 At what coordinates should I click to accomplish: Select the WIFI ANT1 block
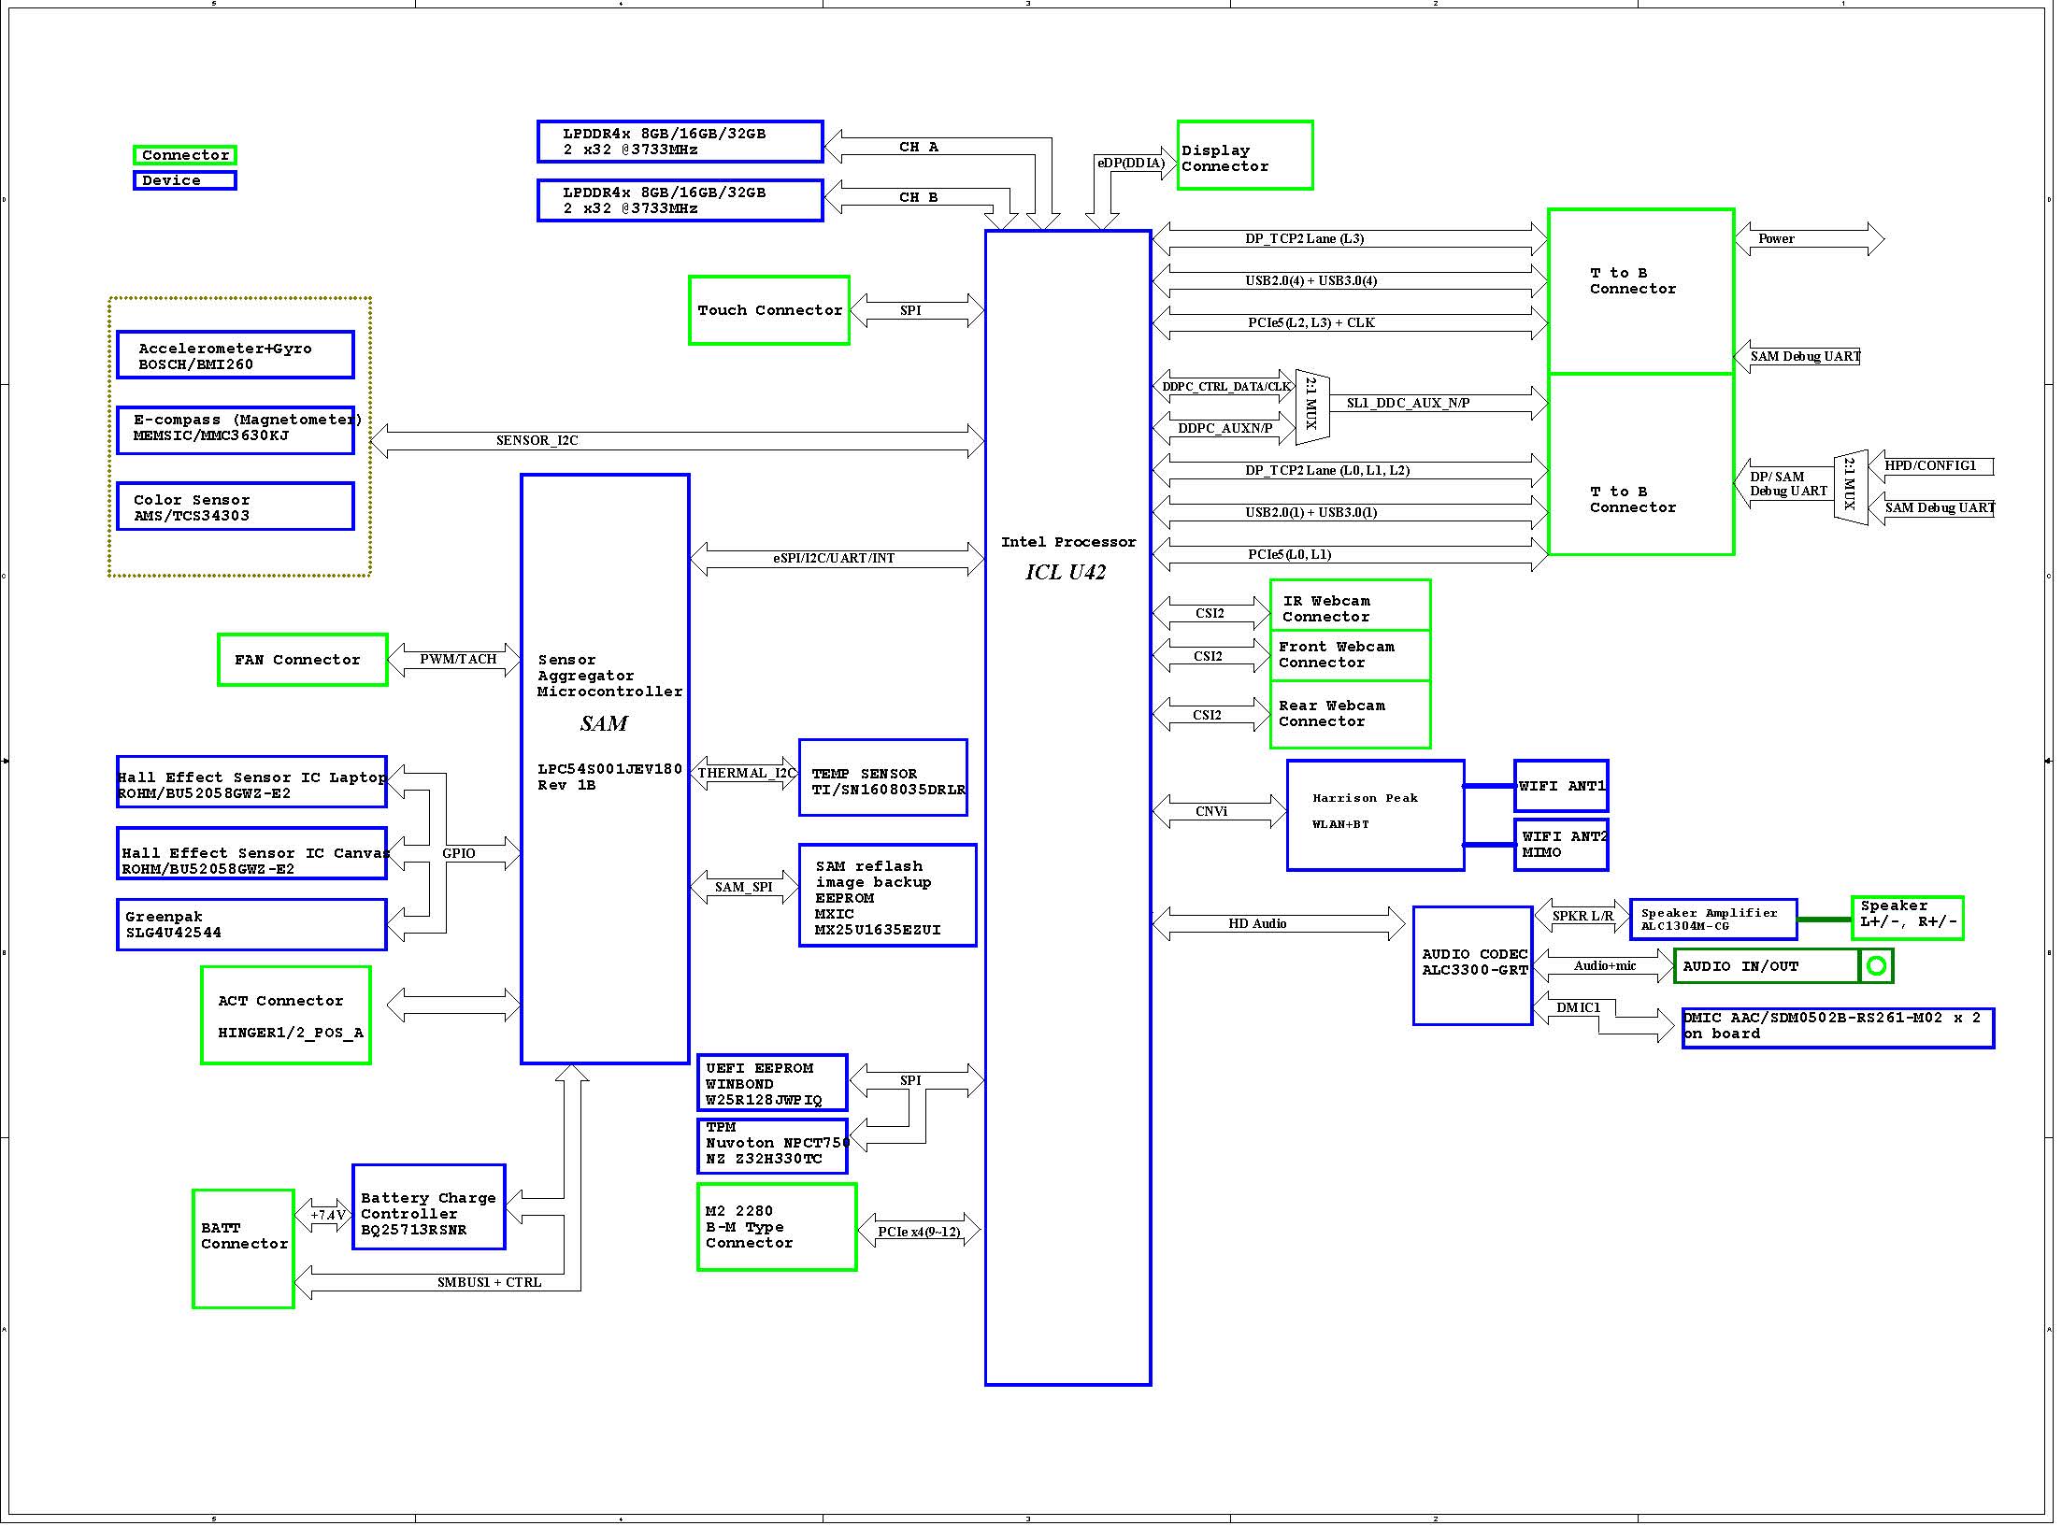1561,786
